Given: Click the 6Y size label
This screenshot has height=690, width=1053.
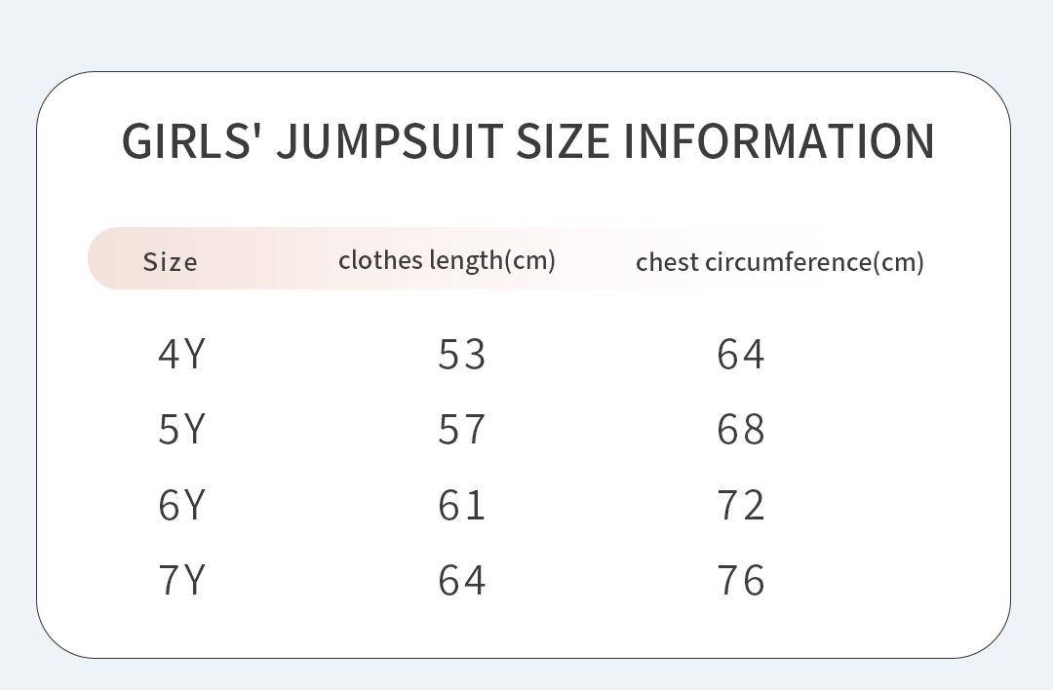Looking at the screenshot, I should point(181,505).
